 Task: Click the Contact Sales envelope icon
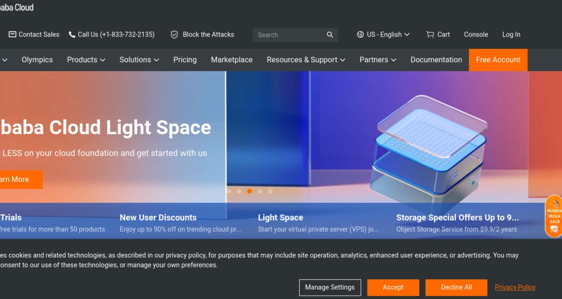[12, 34]
